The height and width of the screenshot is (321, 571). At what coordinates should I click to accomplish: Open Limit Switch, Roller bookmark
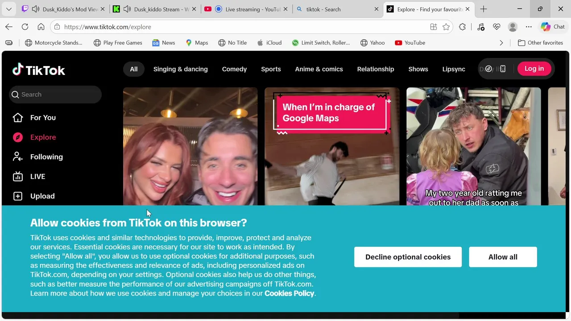pos(321,43)
